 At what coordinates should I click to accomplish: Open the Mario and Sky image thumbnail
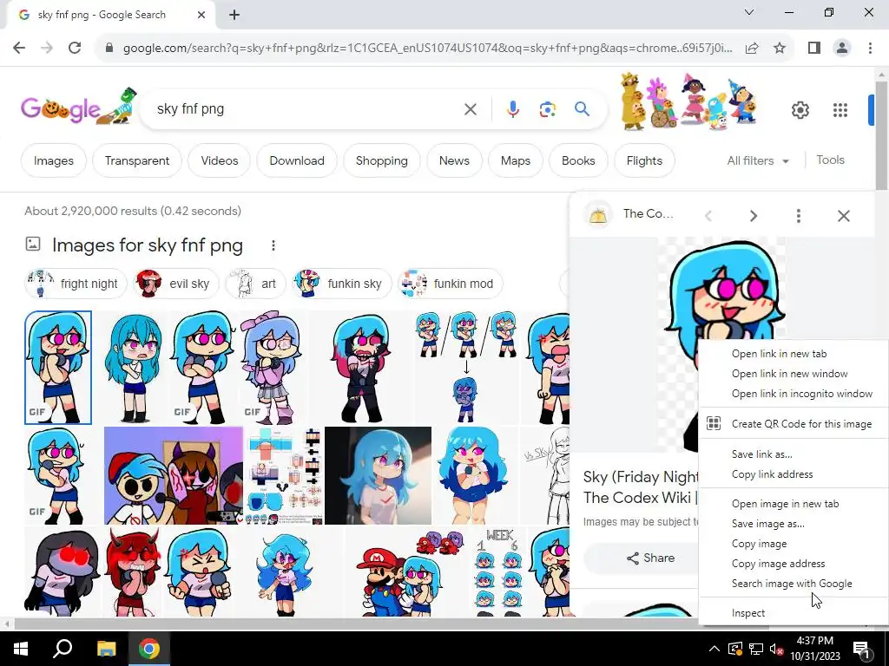coord(405,571)
